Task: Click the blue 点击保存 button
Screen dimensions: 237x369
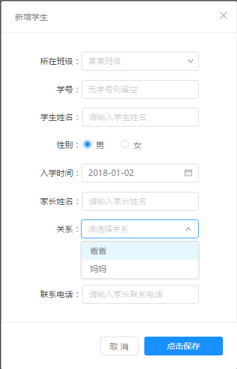Action: (184, 346)
